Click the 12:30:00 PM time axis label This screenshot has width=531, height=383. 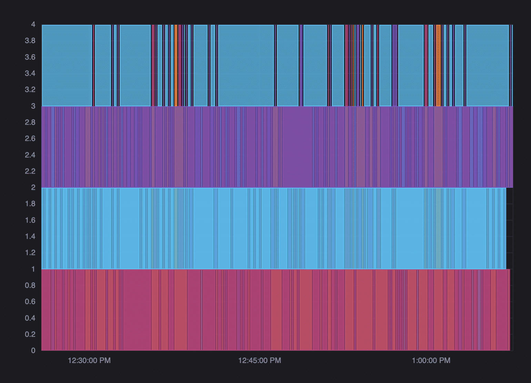(x=89, y=361)
